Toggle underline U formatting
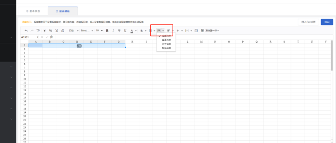Viewport: 336px width, 143px height. (x=125, y=31)
